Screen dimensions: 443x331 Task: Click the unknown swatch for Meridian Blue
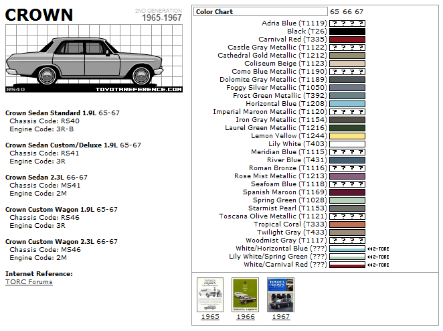click(x=347, y=152)
